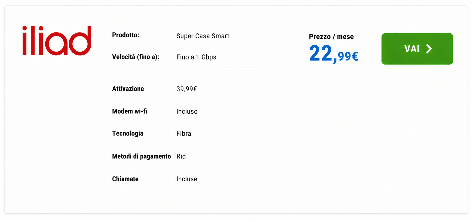
Task: Click the Chiamate label
Action: click(x=125, y=179)
